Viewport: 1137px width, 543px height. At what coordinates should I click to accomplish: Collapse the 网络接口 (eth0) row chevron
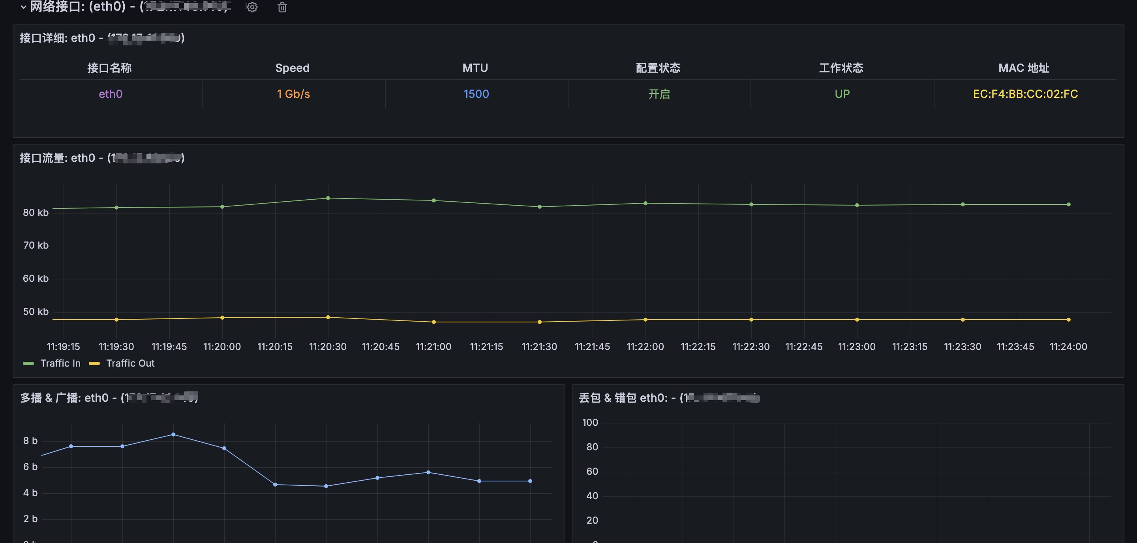[x=24, y=7]
